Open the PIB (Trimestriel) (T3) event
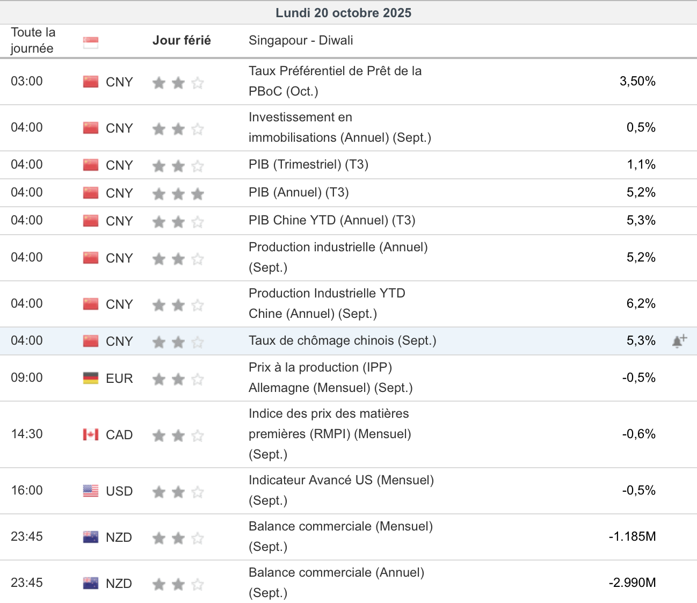697x603 pixels. pyautogui.click(x=308, y=164)
